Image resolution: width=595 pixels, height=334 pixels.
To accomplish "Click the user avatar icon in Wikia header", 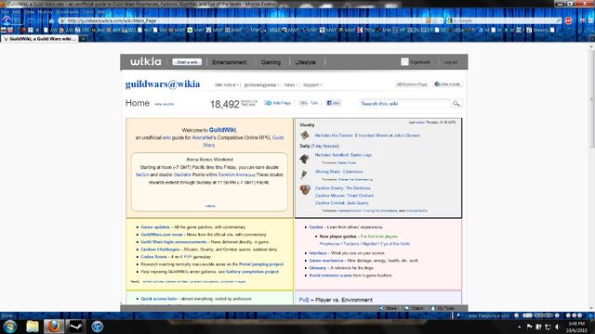I will [404, 62].
